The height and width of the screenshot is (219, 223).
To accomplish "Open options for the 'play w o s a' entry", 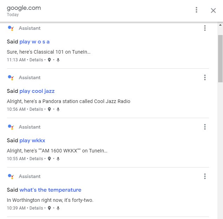I will tap(205, 28).
